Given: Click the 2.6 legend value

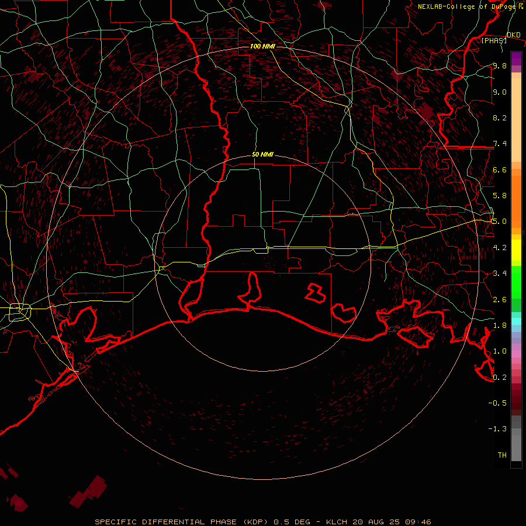Looking at the screenshot, I should click(x=500, y=300).
